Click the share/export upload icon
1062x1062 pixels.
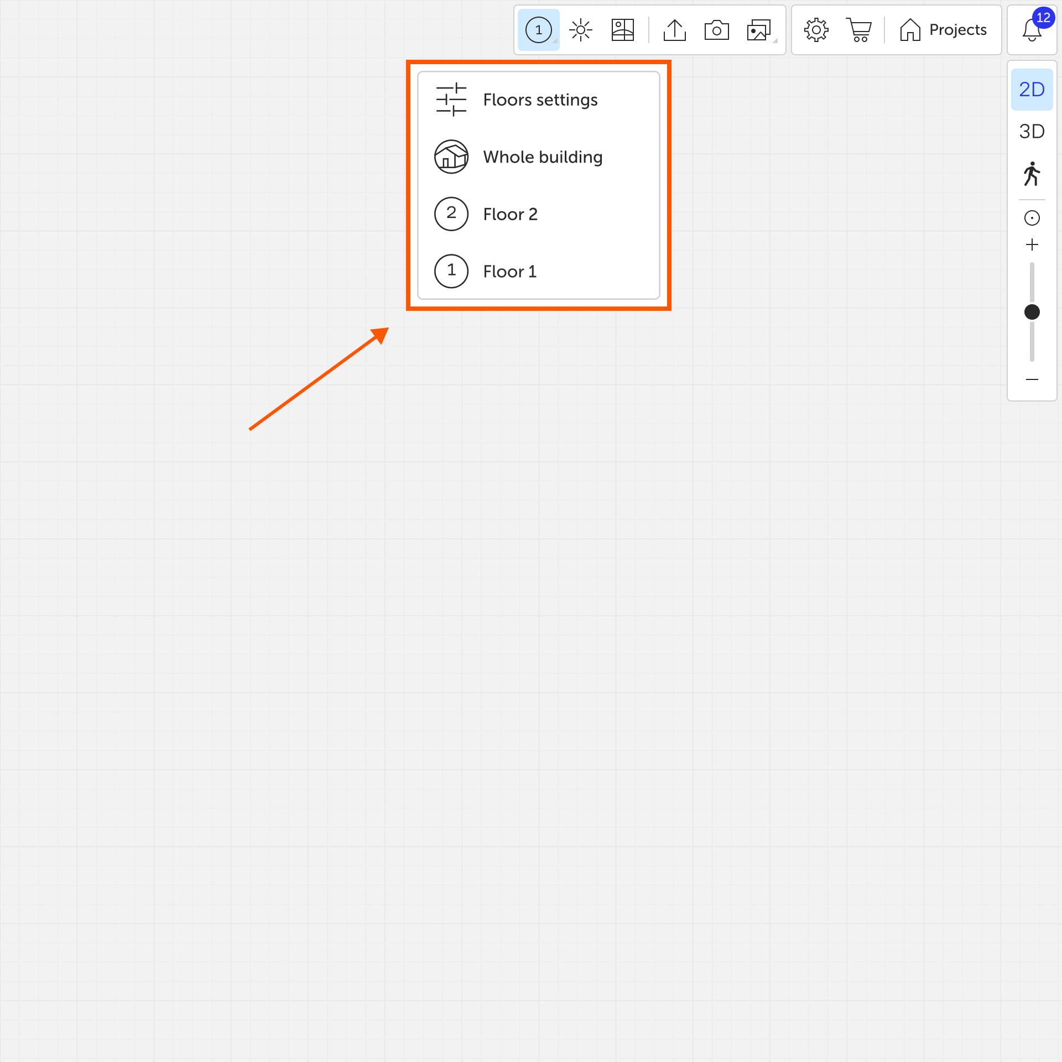674,30
